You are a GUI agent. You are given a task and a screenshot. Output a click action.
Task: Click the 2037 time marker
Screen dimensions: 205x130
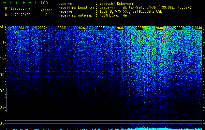point(139,28)
